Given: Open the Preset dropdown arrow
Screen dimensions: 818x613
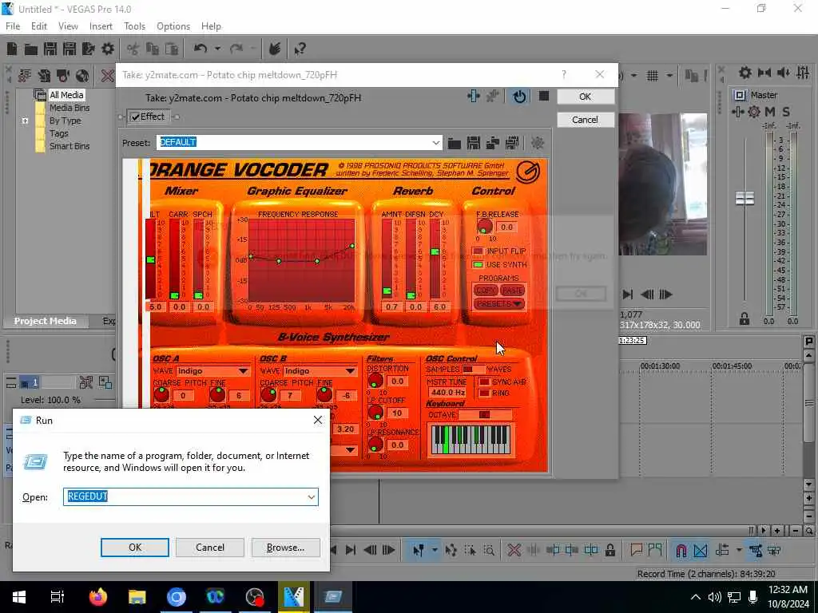Looking at the screenshot, I should click(x=435, y=142).
